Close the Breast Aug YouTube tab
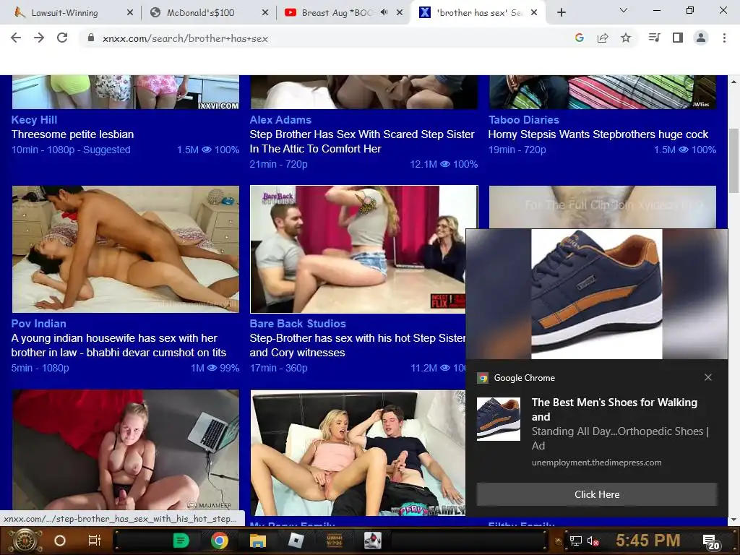The width and height of the screenshot is (740, 555). point(400,13)
